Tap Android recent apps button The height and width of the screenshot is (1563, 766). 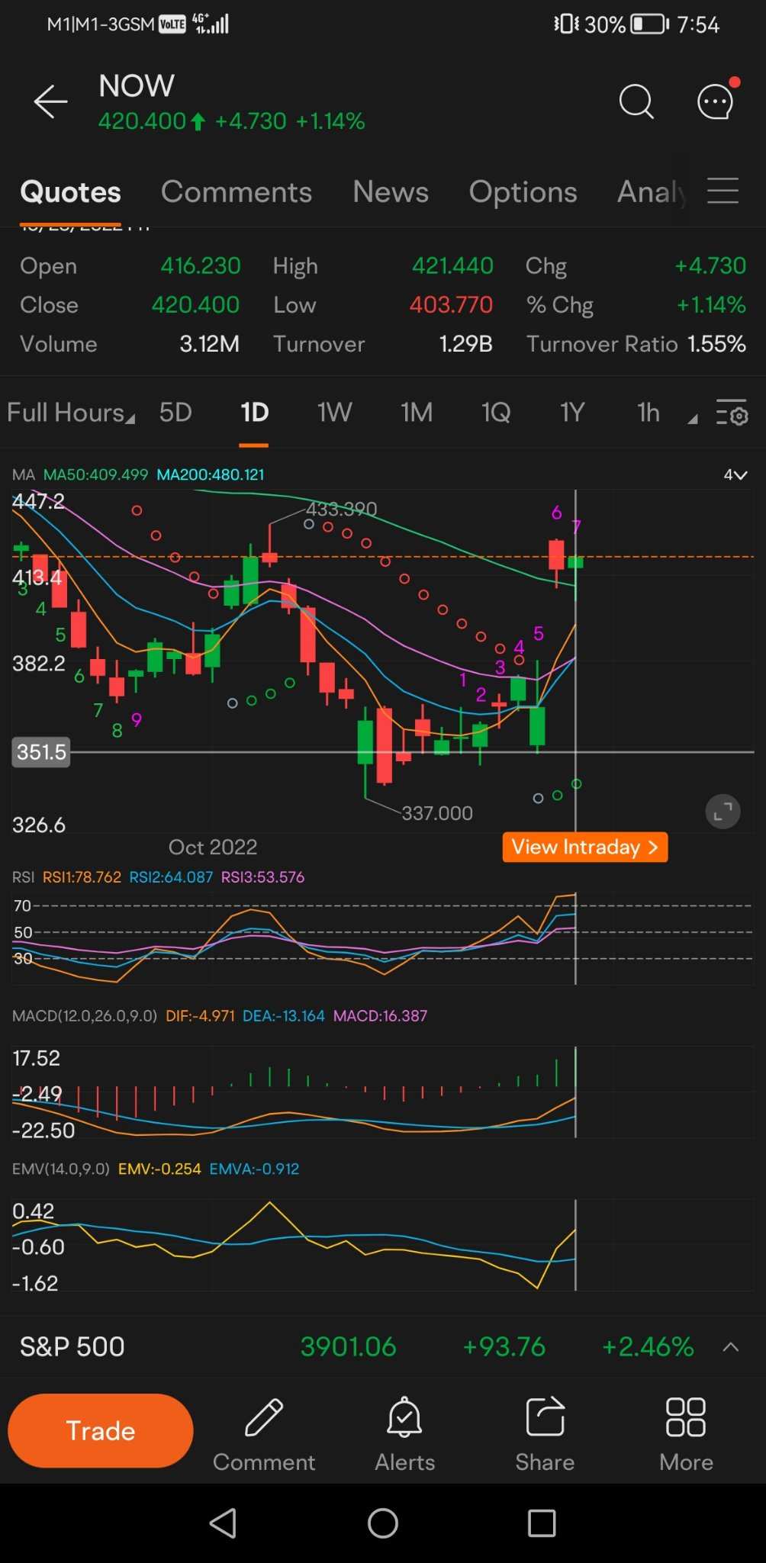(542, 1523)
